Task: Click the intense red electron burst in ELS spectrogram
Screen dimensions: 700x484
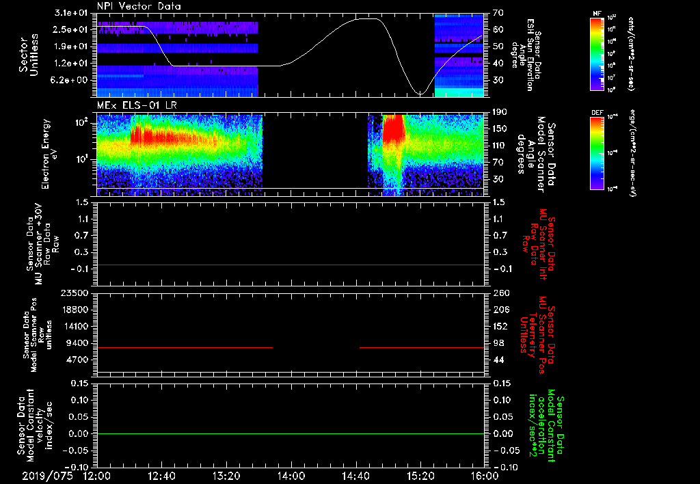Action: tap(393, 129)
